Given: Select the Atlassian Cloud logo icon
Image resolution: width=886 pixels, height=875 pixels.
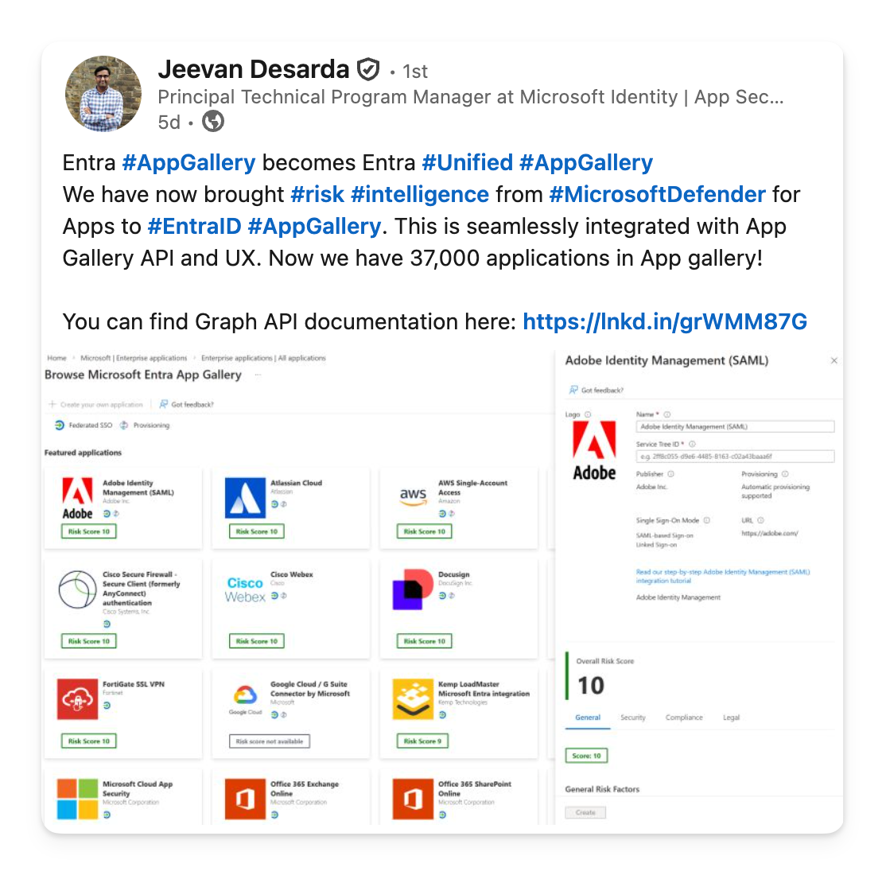Looking at the screenshot, I should click(245, 498).
